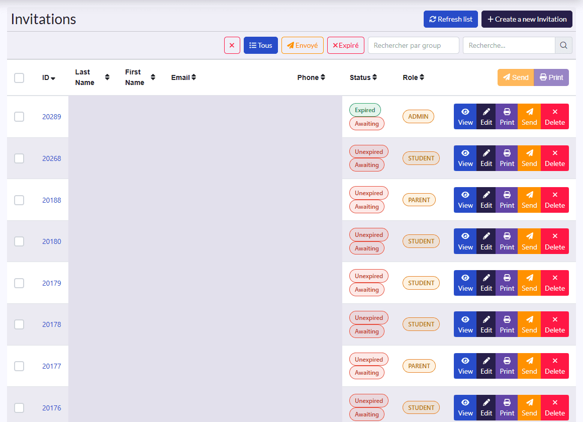The image size is (583, 422).
Task: Delete invitation 20289
Action: (555, 117)
